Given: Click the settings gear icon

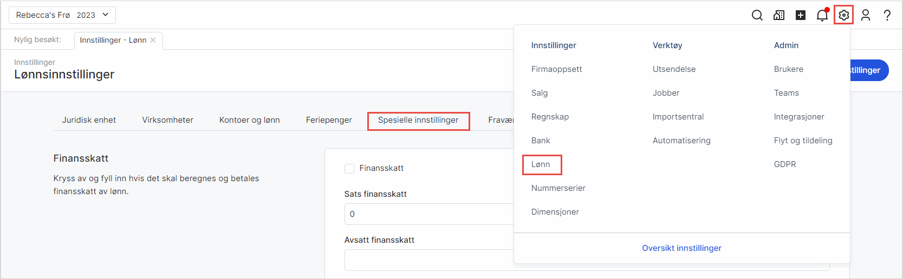Looking at the screenshot, I should coord(843,15).
